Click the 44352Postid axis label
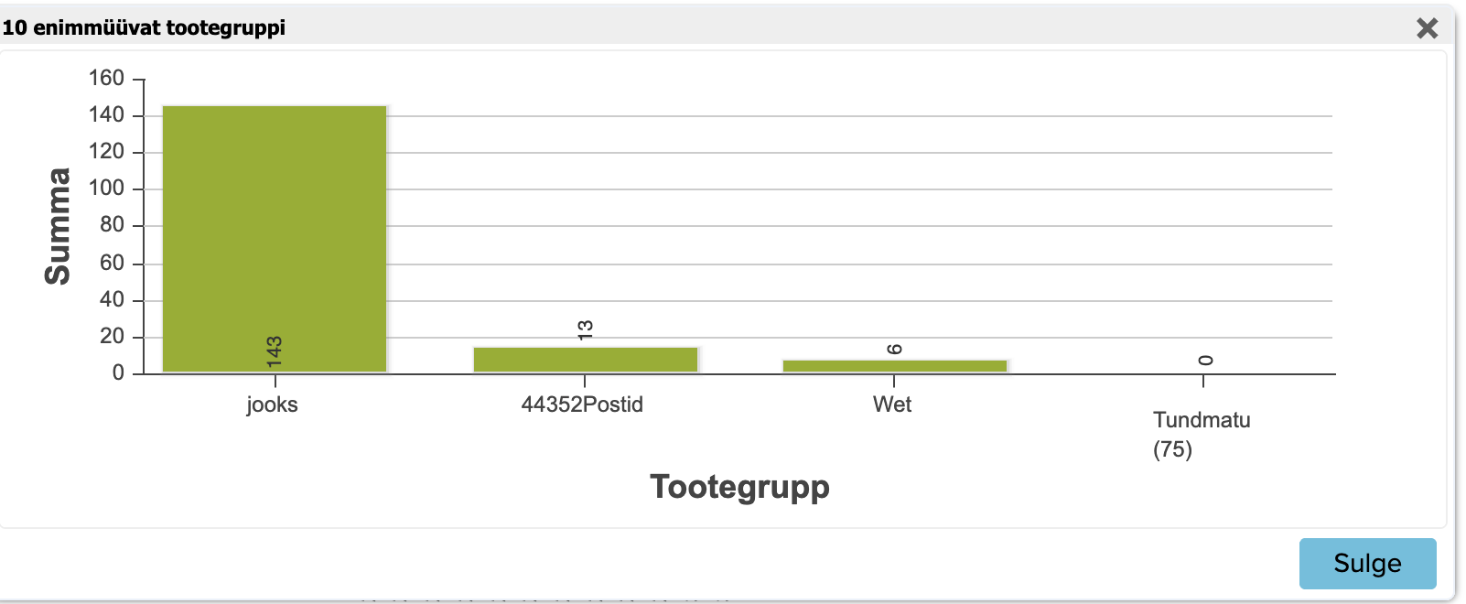This screenshot has height=604, width=1466. (x=582, y=404)
